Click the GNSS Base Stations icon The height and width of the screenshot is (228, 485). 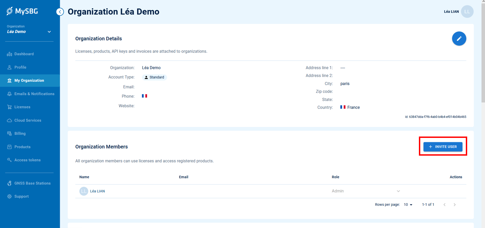(x=10, y=183)
